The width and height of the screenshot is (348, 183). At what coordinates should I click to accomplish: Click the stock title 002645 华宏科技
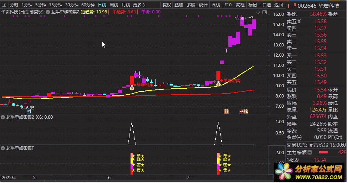(x=318, y=6)
